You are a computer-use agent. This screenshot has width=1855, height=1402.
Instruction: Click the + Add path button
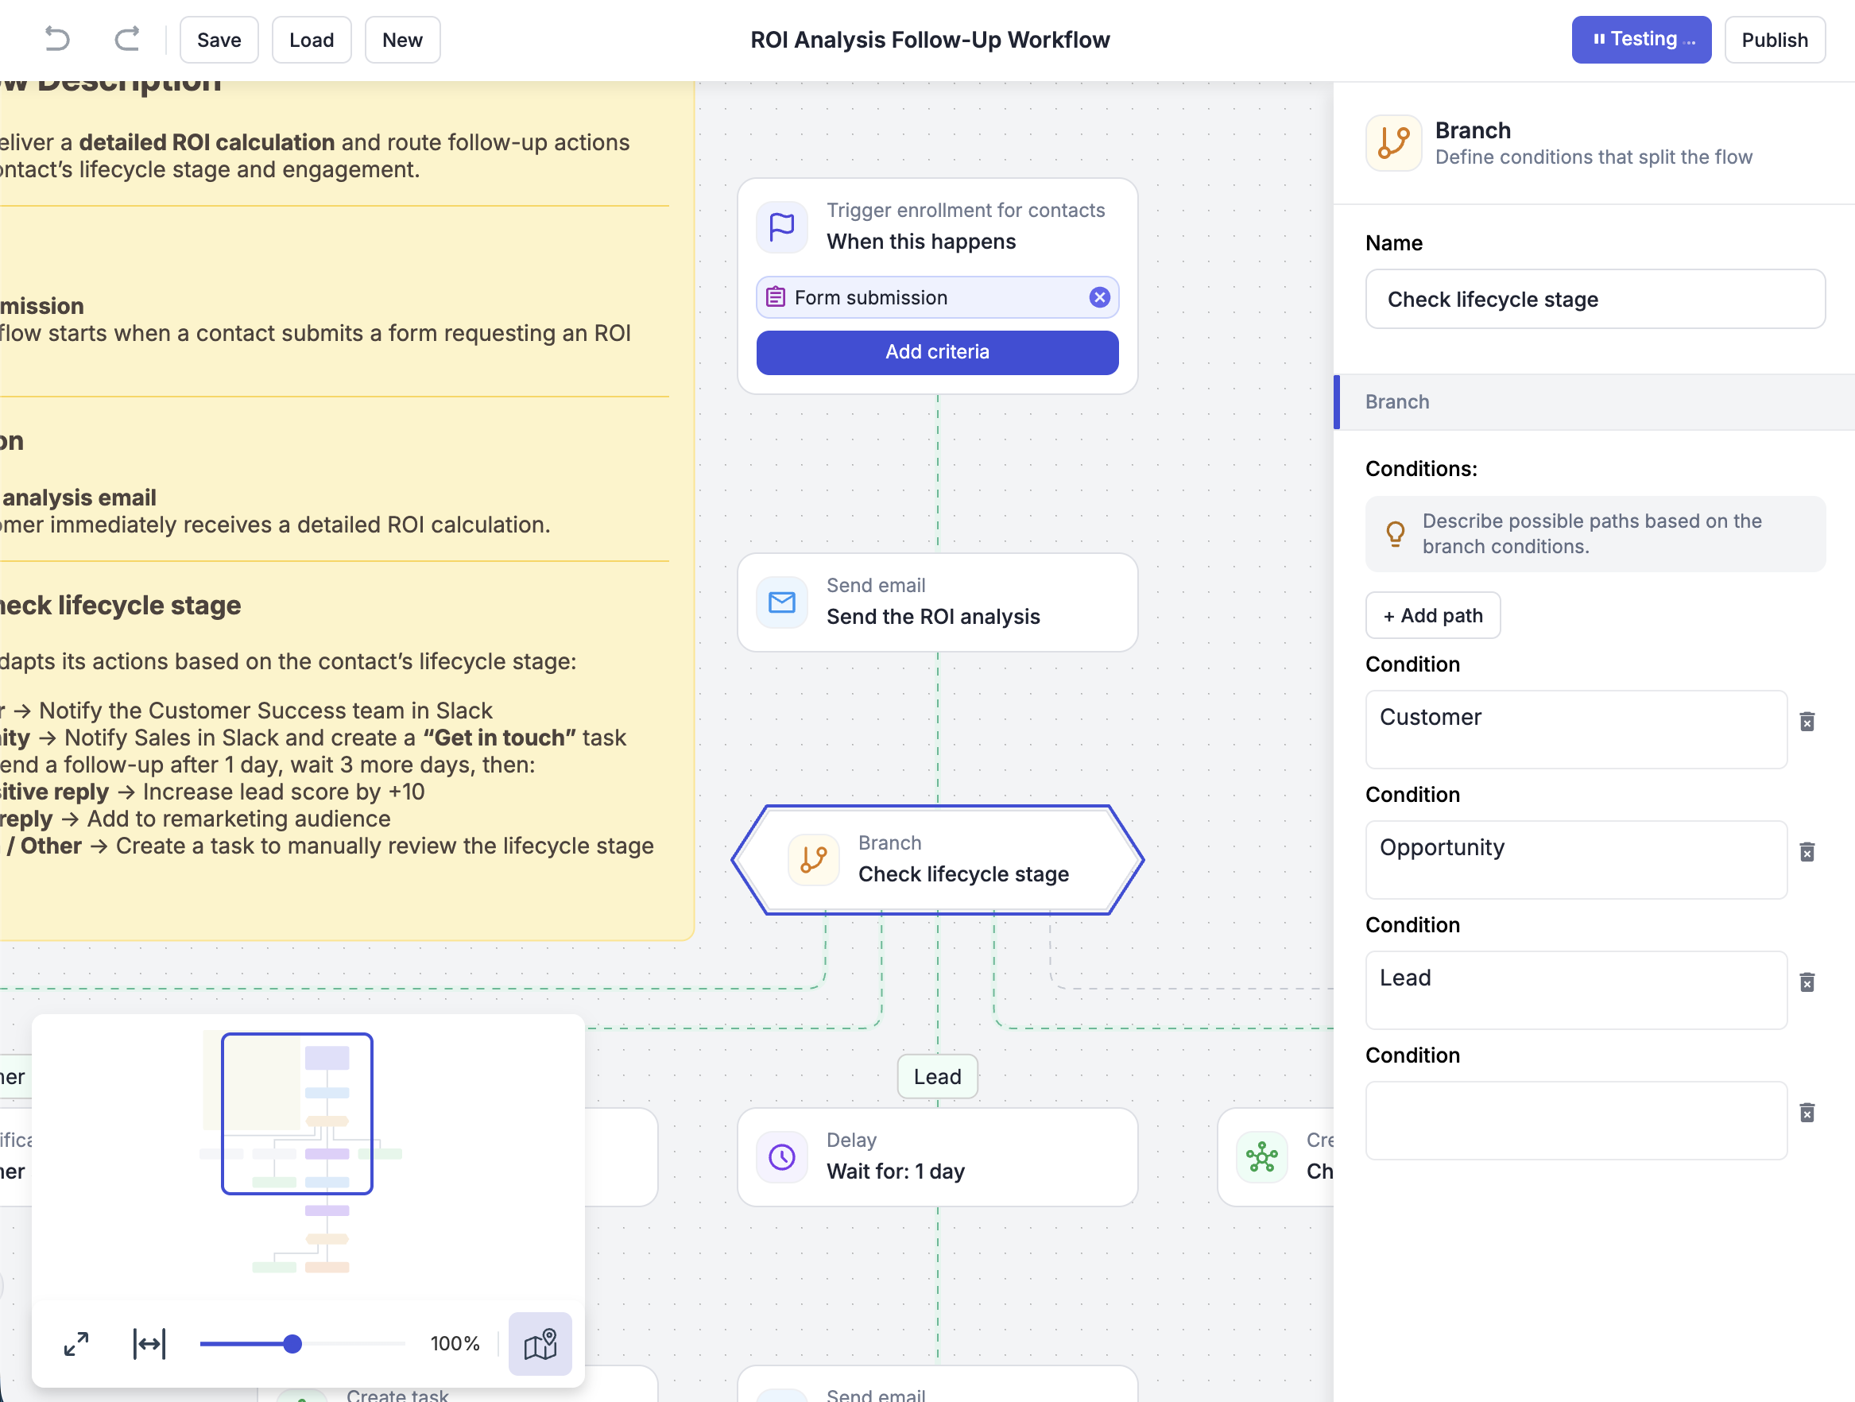(1432, 614)
